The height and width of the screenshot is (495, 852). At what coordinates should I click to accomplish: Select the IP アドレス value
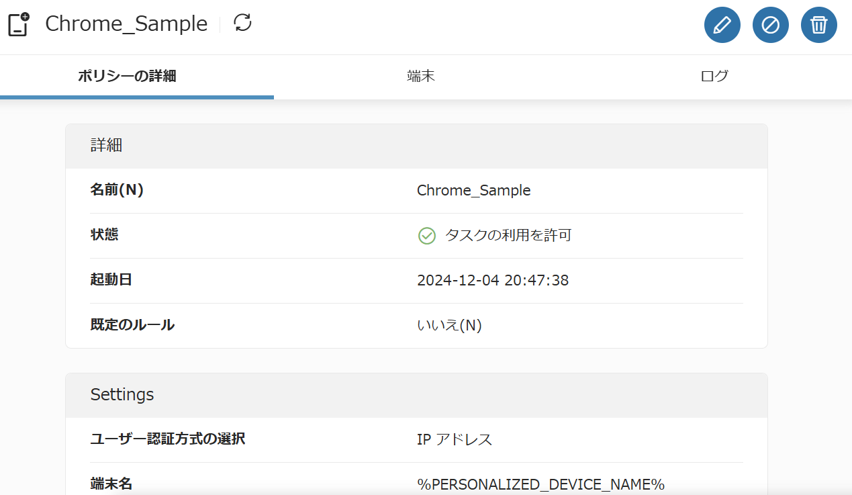coord(455,440)
